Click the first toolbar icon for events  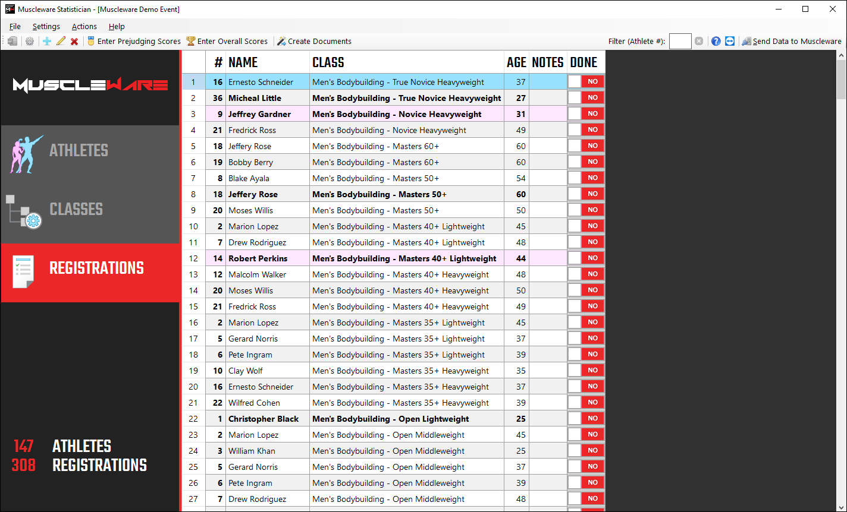[12, 42]
